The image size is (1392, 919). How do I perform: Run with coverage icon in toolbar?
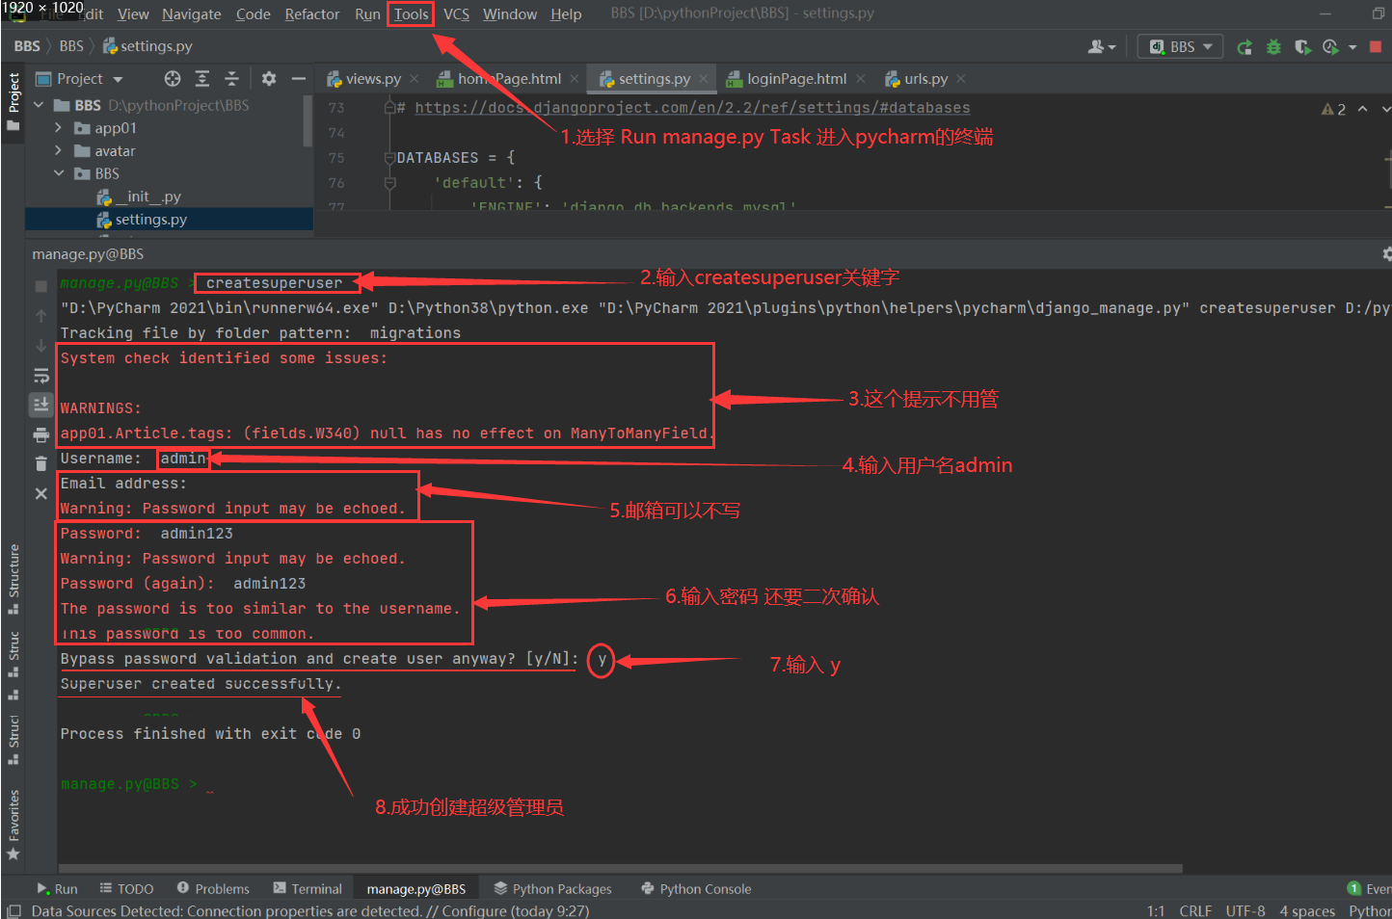coord(1302,46)
